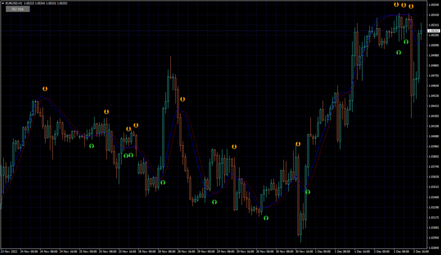Open the EURUSD,H1 chart menu arrow
The height and width of the screenshot is (255, 441).
(x=3, y=3)
